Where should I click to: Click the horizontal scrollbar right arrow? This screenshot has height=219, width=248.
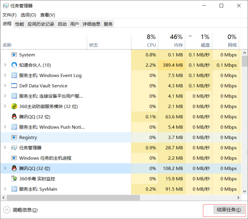coord(238,198)
